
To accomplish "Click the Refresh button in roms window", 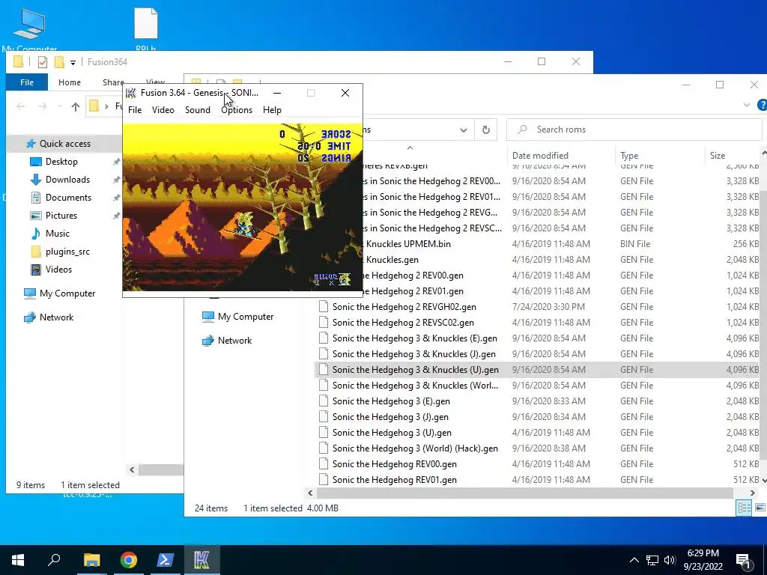I will tap(485, 130).
